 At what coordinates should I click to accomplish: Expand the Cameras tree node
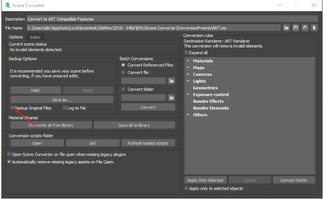(188, 74)
